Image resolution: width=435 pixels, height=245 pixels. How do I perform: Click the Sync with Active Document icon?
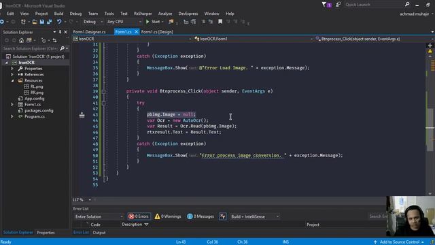(x=54, y=41)
